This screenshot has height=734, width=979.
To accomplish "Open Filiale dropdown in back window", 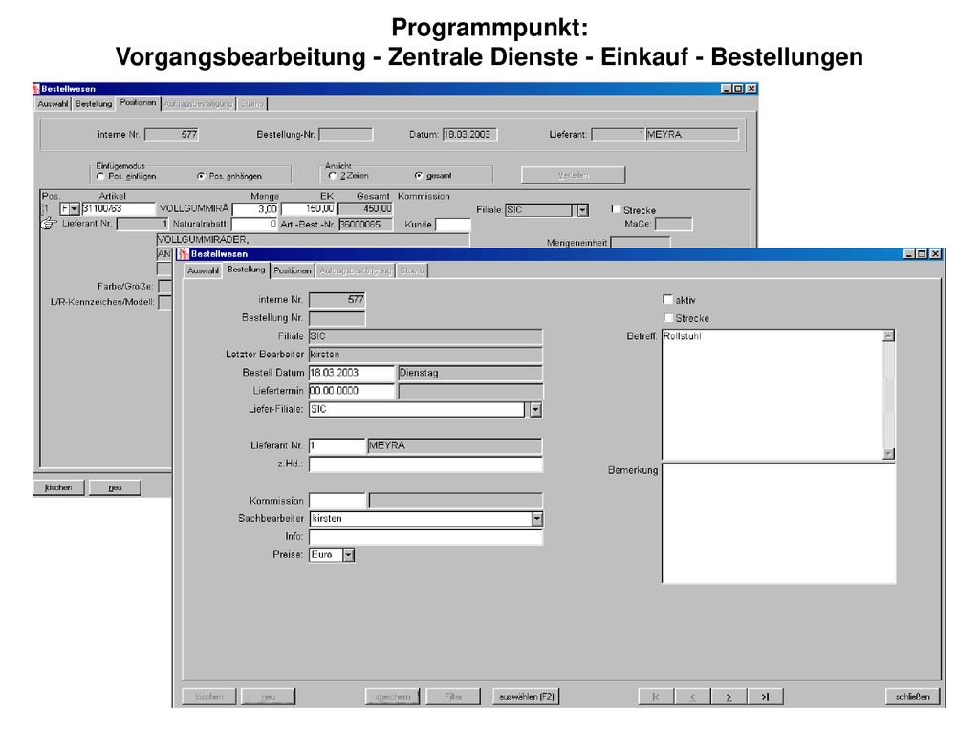I will click(x=582, y=210).
